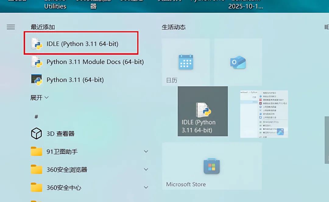Open the 360安全浏览器 folder icon

36,169
